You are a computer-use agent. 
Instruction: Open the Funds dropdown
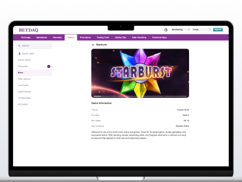click(202, 29)
